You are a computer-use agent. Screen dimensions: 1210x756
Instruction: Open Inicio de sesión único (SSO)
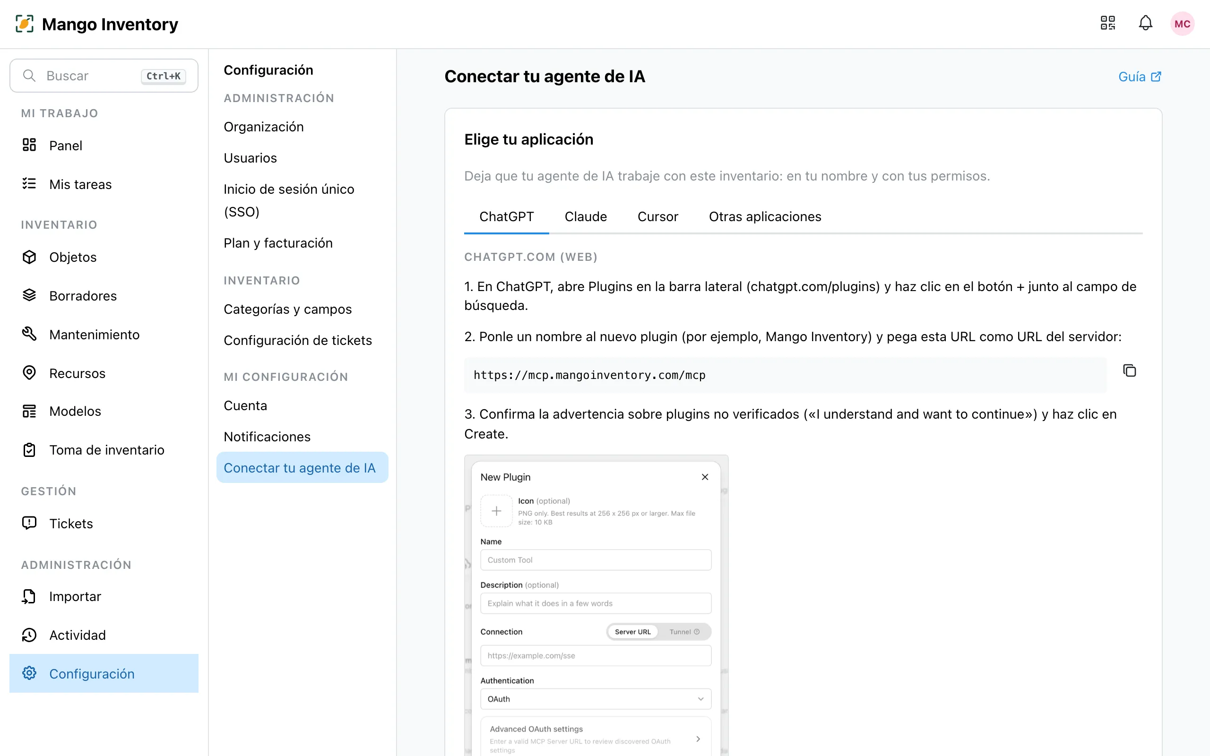point(302,200)
